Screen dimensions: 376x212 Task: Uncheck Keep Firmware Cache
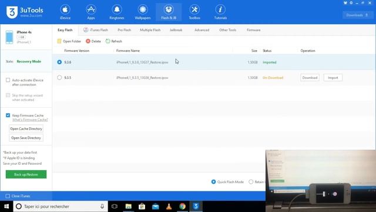point(8,115)
